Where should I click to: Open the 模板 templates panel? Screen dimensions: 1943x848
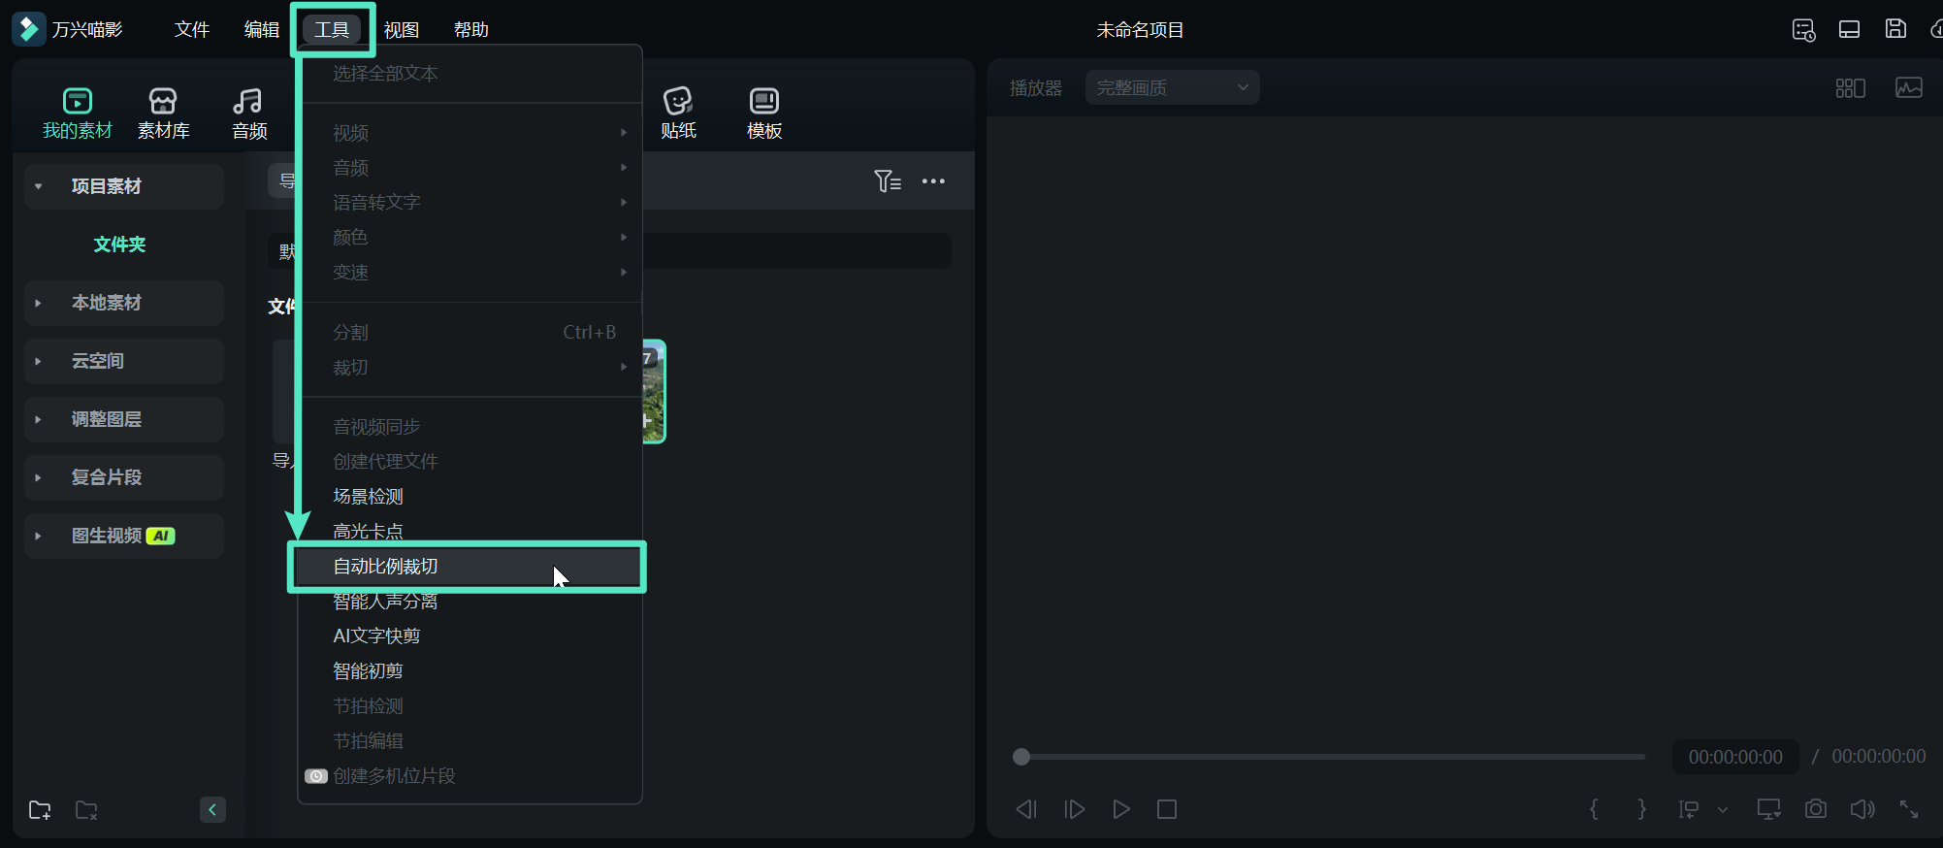coord(763,113)
